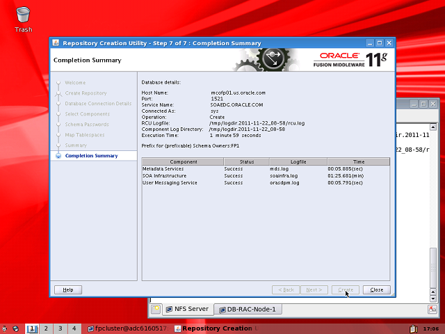
Task: Click the new tab icon beside NFS Server
Action: coord(156,309)
